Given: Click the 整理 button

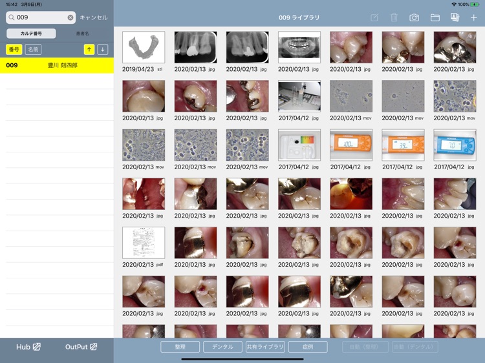Looking at the screenshot, I should pos(180,347).
